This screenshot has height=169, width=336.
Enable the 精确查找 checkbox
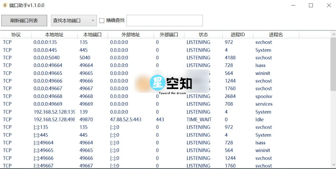click(102, 20)
